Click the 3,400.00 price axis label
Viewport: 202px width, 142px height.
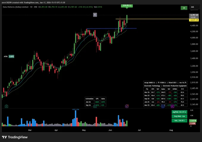(194, 58)
